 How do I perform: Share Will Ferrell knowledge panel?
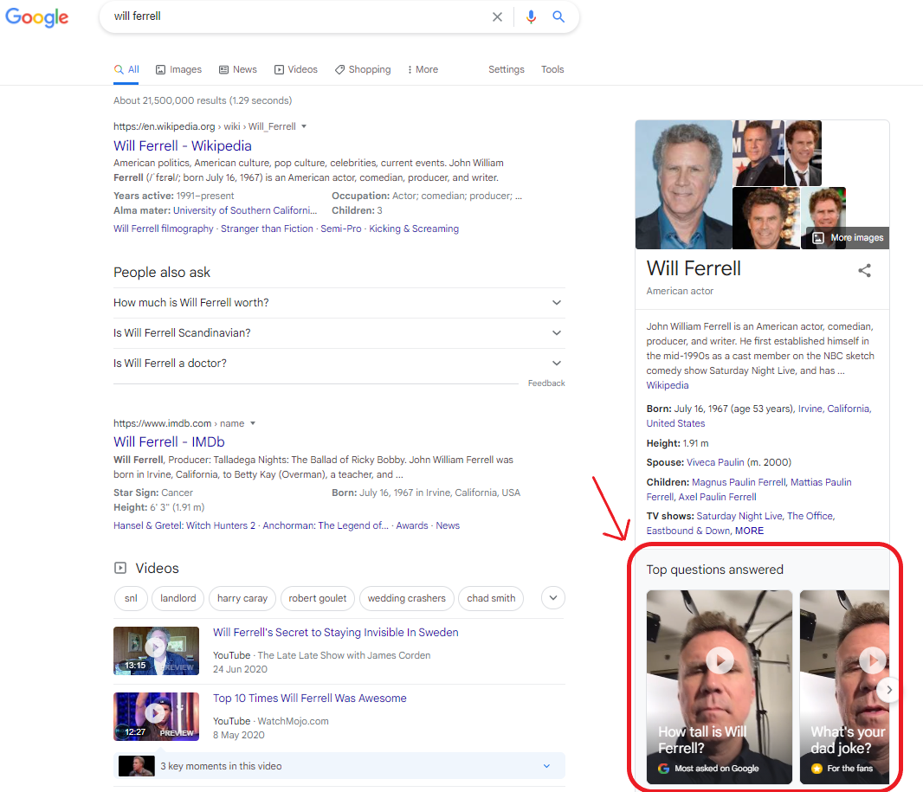point(864,271)
